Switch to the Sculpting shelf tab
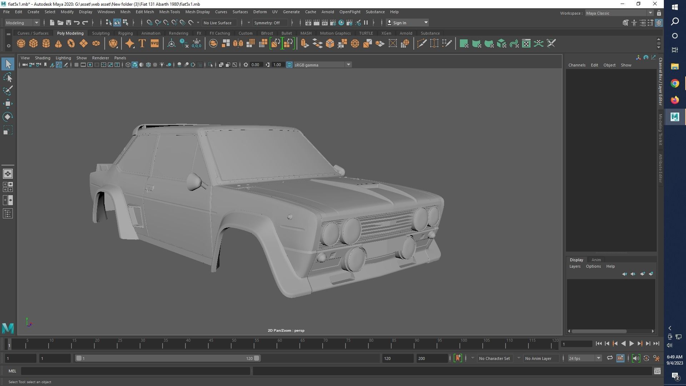The width and height of the screenshot is (686, 386). click(101, 33)
